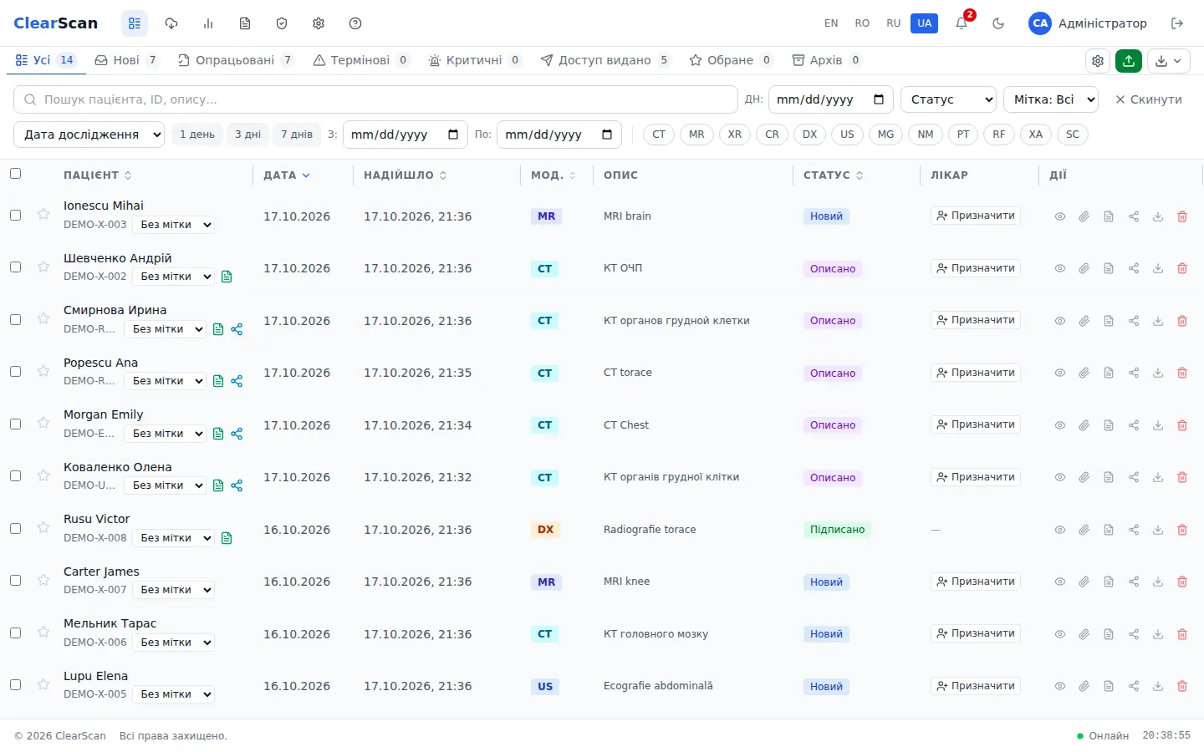The height and width of the screenshot is (752, 1204).
Task: Attach a file to the Popescu Ana study
Action: (1084, 373)
